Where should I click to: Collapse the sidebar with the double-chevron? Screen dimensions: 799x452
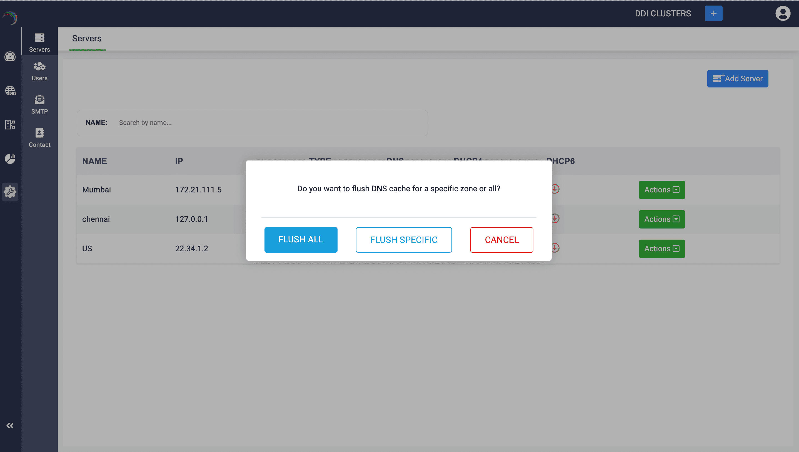(10, 425)
